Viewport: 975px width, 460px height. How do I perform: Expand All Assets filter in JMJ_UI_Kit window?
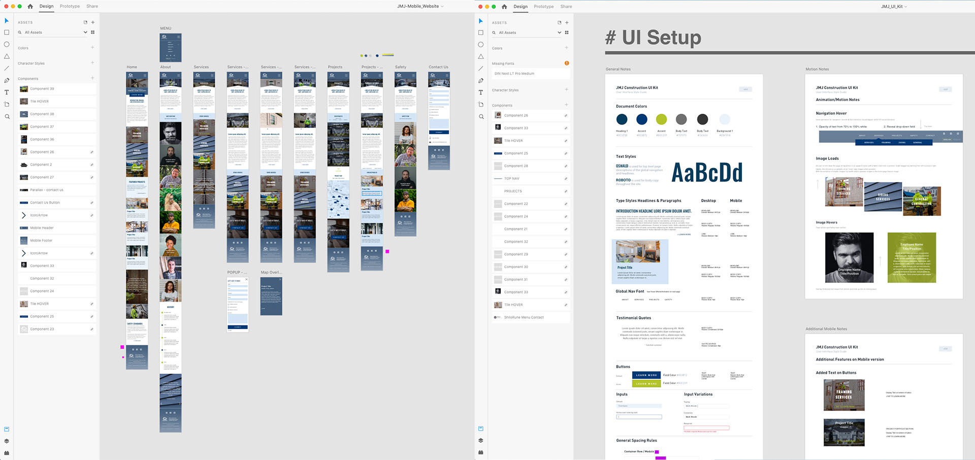(560, 32)
